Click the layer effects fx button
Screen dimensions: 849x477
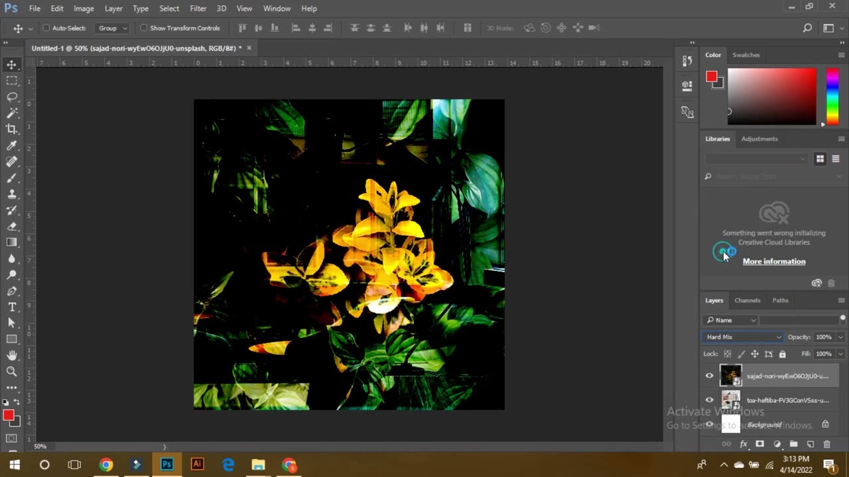click(x=744, y=444)
